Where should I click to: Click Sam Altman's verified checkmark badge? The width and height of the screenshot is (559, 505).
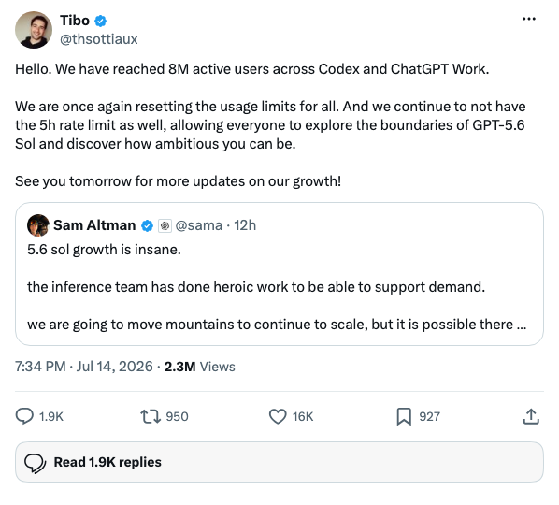148,225
